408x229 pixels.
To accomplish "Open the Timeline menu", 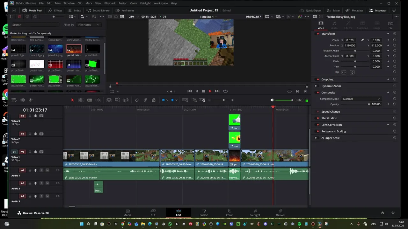I will (69, 3).
